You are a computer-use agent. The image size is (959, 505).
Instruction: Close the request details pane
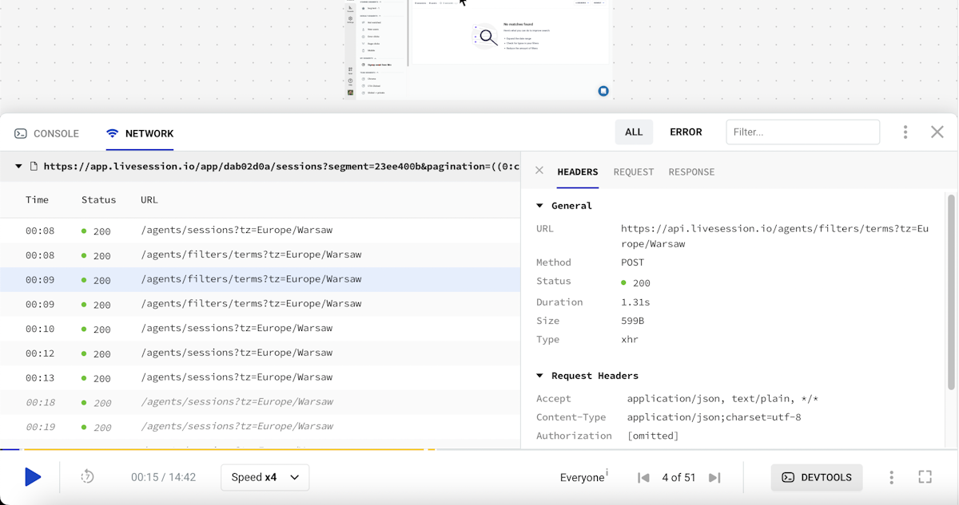(x=539, y=171)
